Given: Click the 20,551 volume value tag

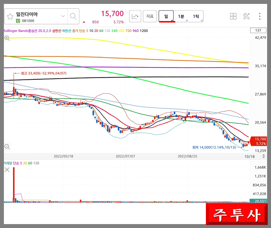Looking at the screenshot, I should 258,201.
